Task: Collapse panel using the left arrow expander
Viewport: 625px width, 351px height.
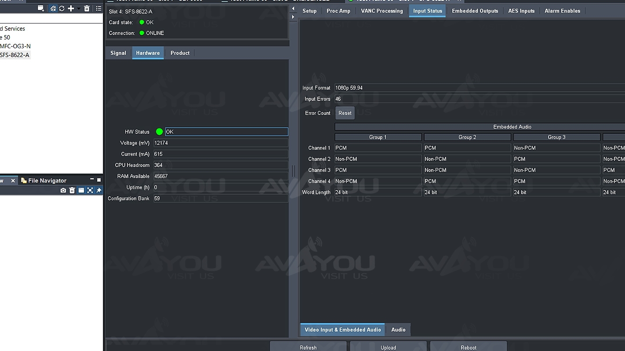Action: pos(293,8)
